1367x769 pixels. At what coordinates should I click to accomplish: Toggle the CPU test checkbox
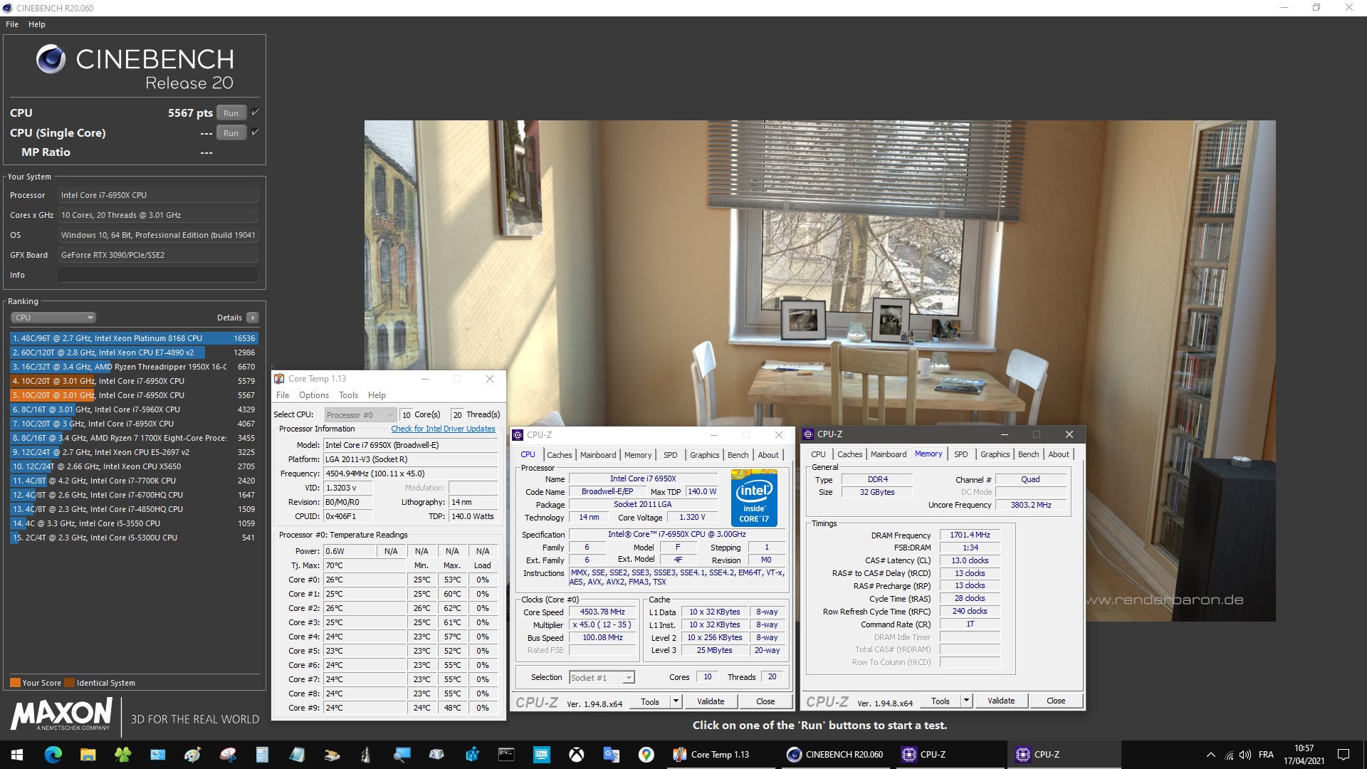coord(256,113)
